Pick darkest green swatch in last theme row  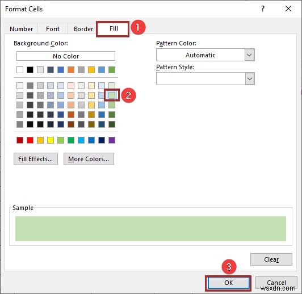112,124
